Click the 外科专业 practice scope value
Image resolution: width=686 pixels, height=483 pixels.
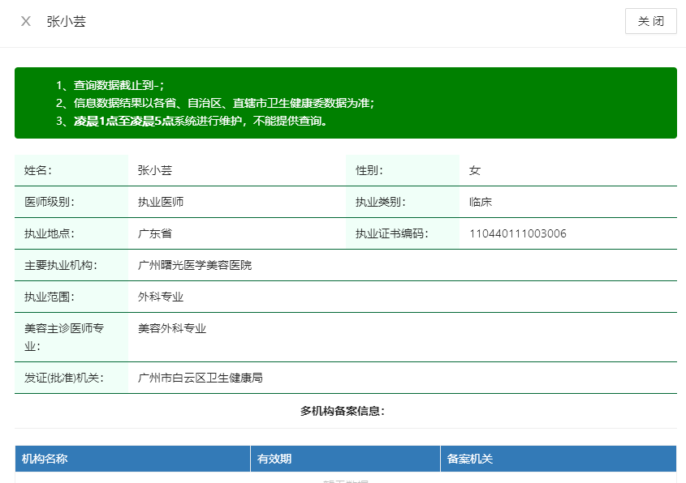(161, 297)
